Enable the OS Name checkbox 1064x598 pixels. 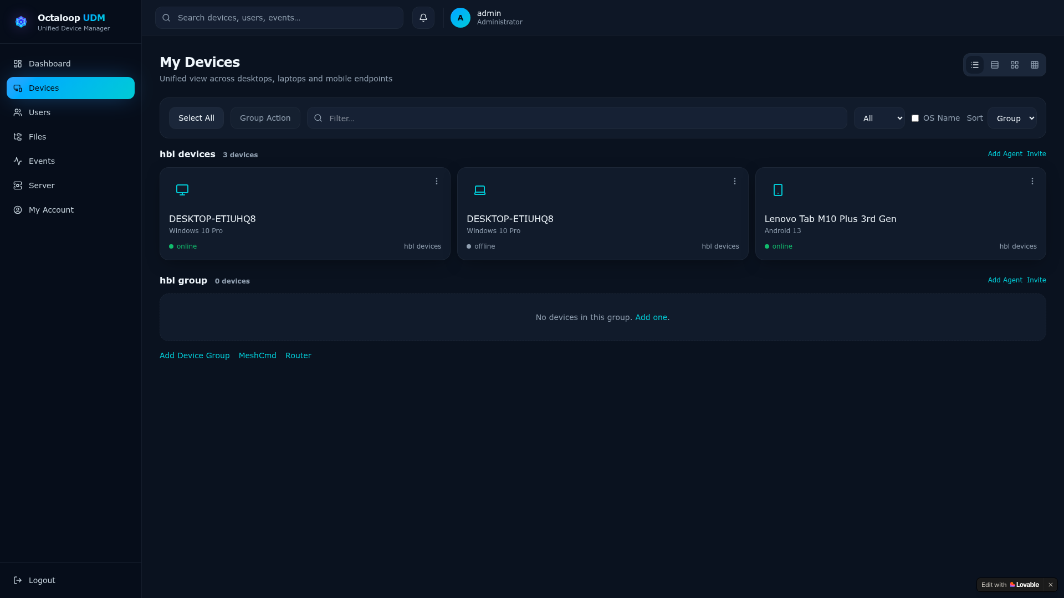pyautogui.click(x=915, y=118)
